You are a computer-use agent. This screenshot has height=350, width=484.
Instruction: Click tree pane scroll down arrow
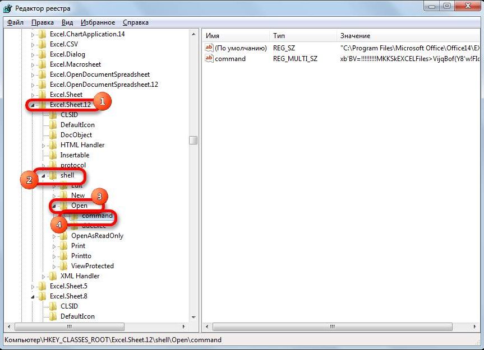[x=193, y=317]
